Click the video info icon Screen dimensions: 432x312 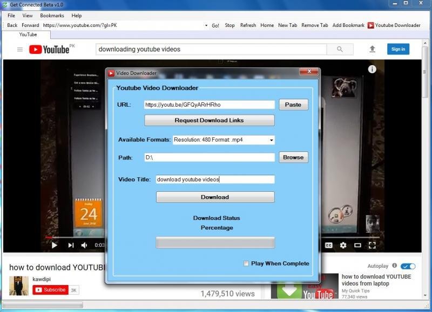click(x=372, y=68)
